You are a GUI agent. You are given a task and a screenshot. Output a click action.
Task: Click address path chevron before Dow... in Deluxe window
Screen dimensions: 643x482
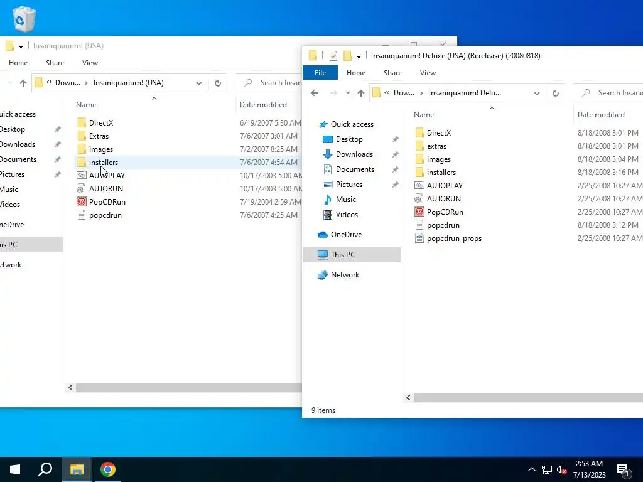click(x=387, y=93)
